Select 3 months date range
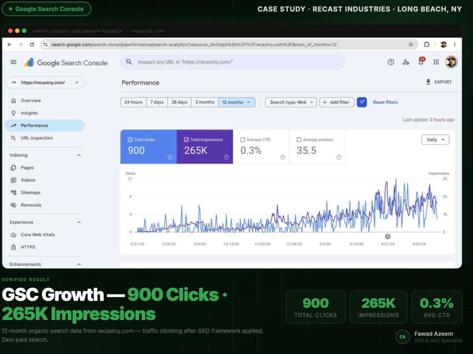 pyautogui.click(x=205, y=102)
